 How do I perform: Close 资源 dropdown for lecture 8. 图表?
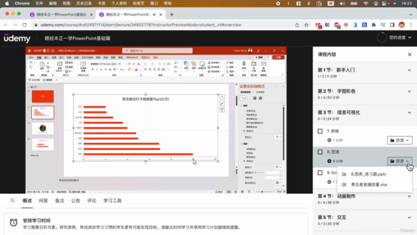[399, 161]
